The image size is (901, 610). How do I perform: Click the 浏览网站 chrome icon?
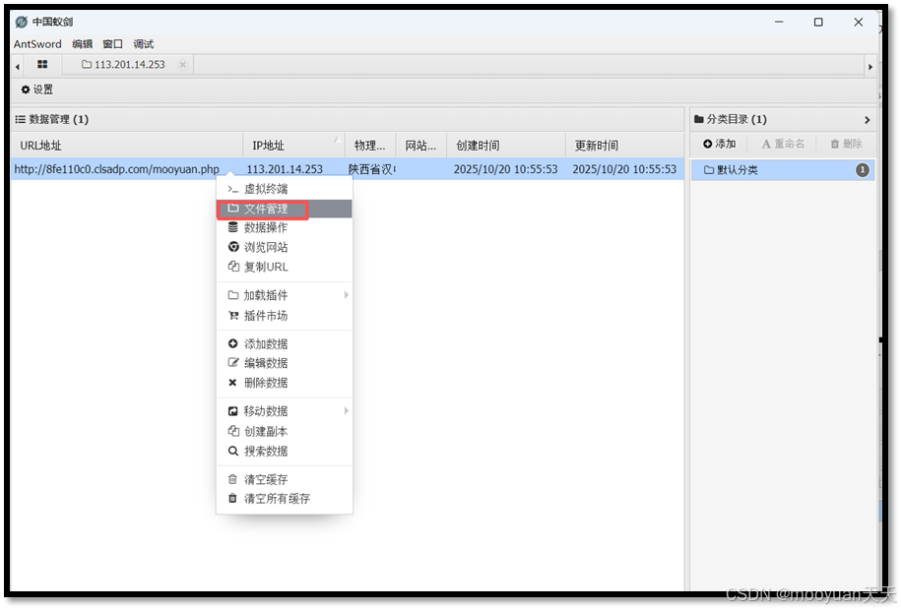(x=233, y=247)
